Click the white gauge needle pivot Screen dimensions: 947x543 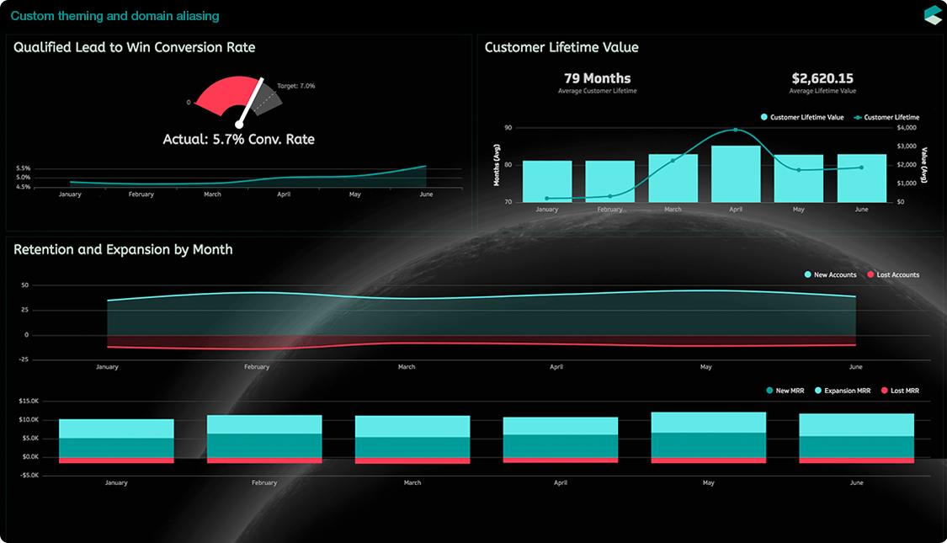pyautogui.click(x=239, y=125)
